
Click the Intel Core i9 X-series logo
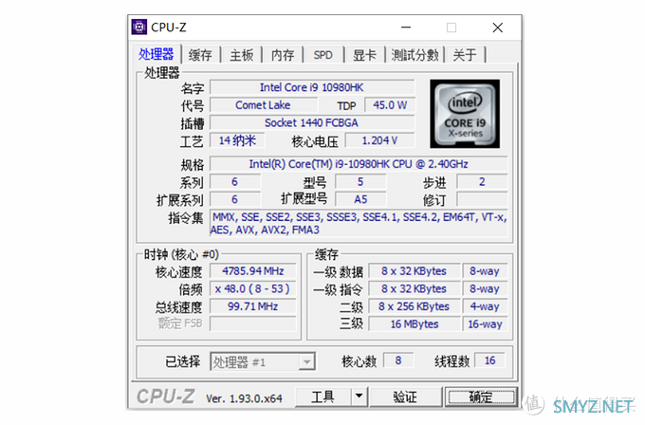(x=465, y=114)
